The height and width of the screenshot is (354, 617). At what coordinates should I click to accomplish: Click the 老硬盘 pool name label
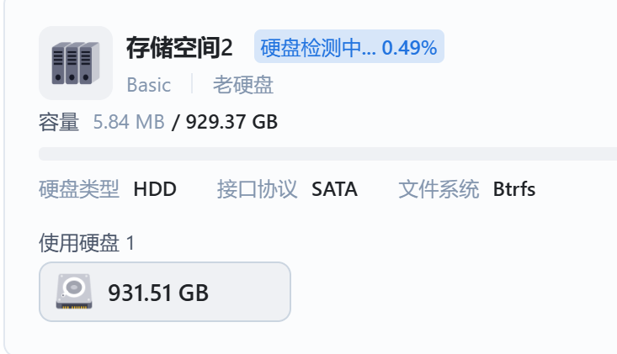tap(242, 85)
